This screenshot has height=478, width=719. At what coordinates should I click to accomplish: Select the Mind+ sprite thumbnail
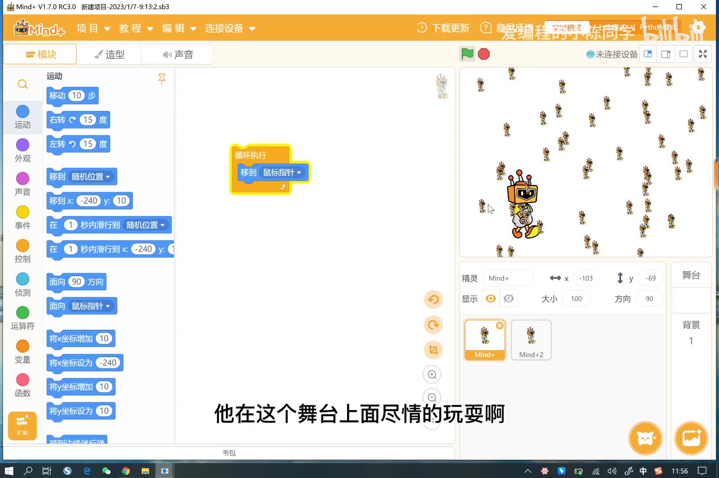coord(484,340)
